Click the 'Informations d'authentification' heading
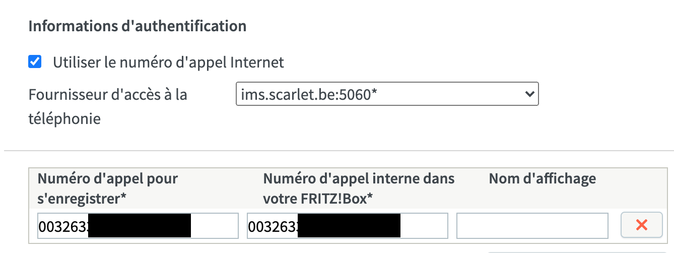The width and height of the screenshot is (674, 253). [138, 26]
